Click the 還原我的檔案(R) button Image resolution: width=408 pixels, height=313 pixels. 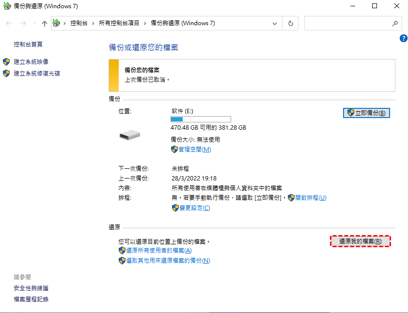(x=361, y=241)
